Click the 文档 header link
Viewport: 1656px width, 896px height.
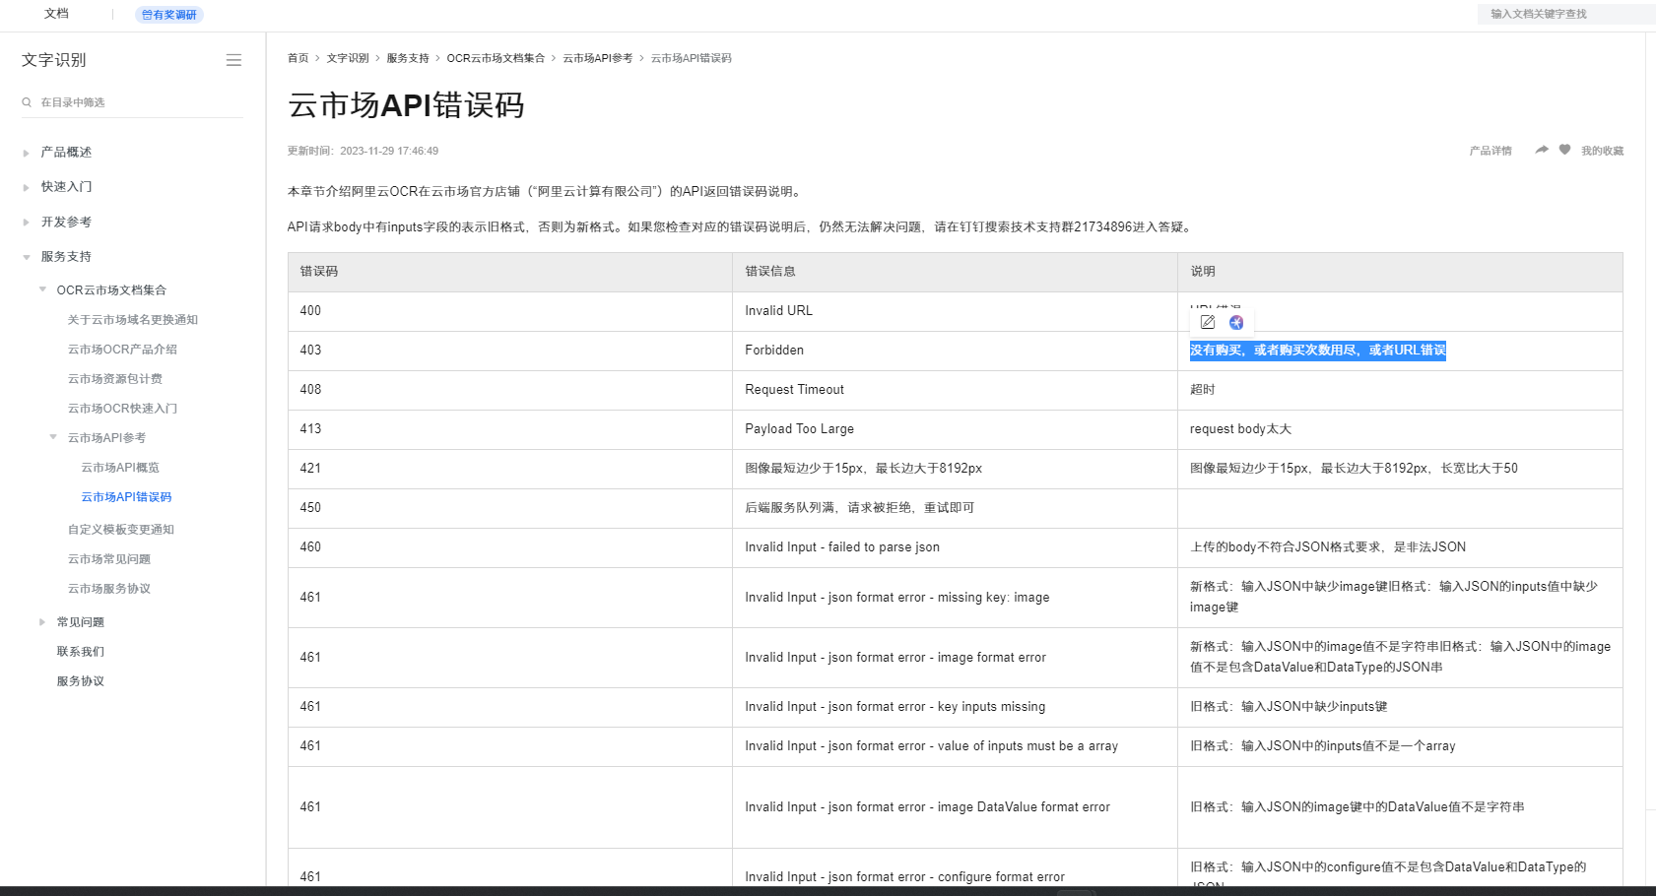[56, 14]
